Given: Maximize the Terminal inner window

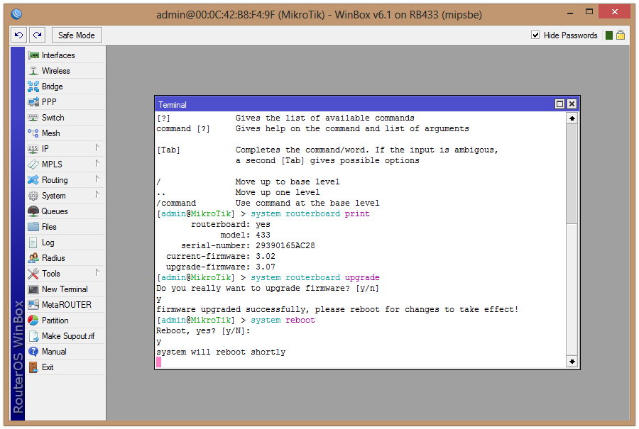Looking at the screenshot, I should click(560, 104).
